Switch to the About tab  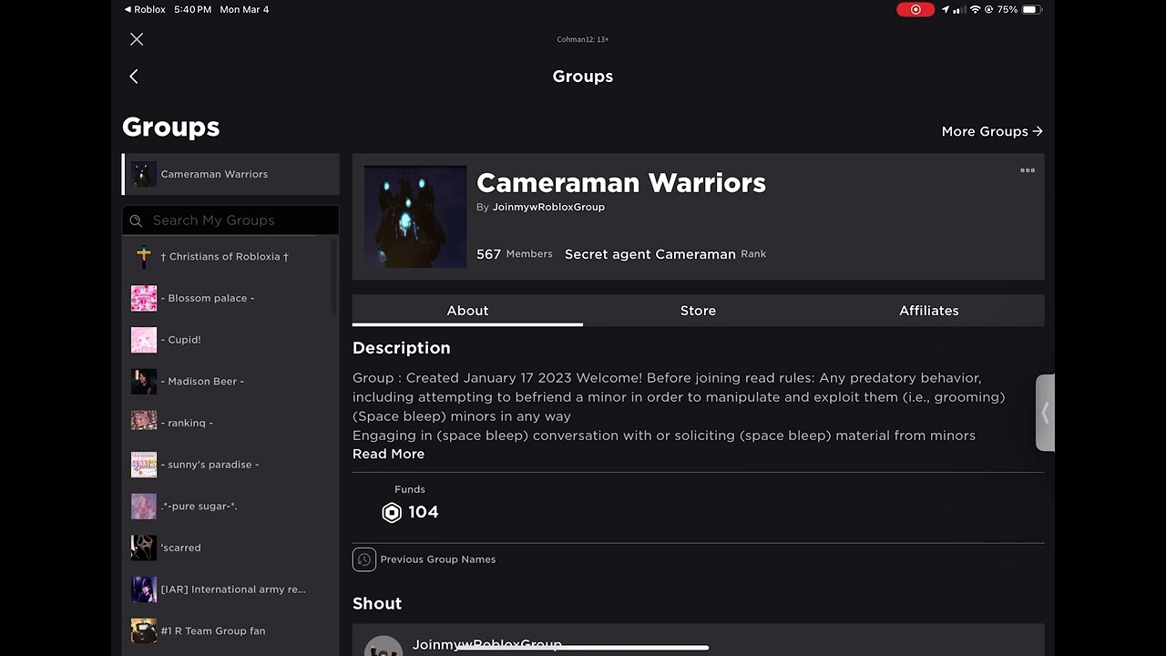coord(467,311)
